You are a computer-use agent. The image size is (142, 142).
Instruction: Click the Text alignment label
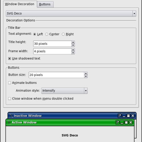(20, 34)
